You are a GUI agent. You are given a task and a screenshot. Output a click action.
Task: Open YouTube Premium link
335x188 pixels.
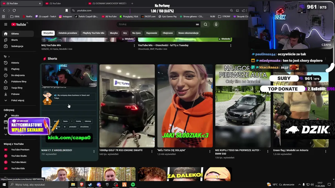point(18,150)
